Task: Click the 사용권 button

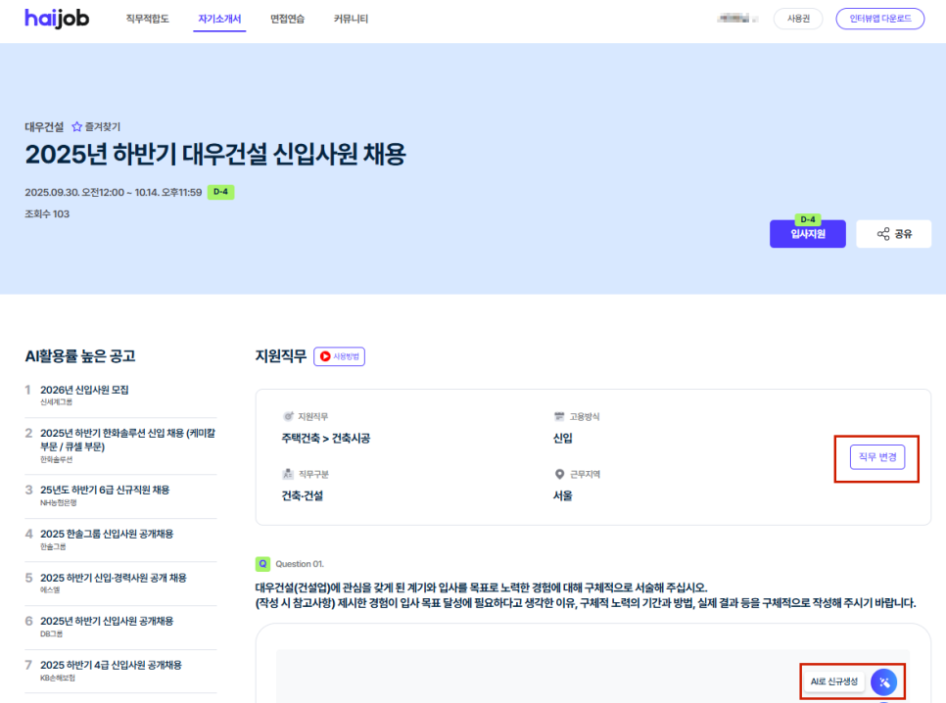Action: (x=797, y=19)
